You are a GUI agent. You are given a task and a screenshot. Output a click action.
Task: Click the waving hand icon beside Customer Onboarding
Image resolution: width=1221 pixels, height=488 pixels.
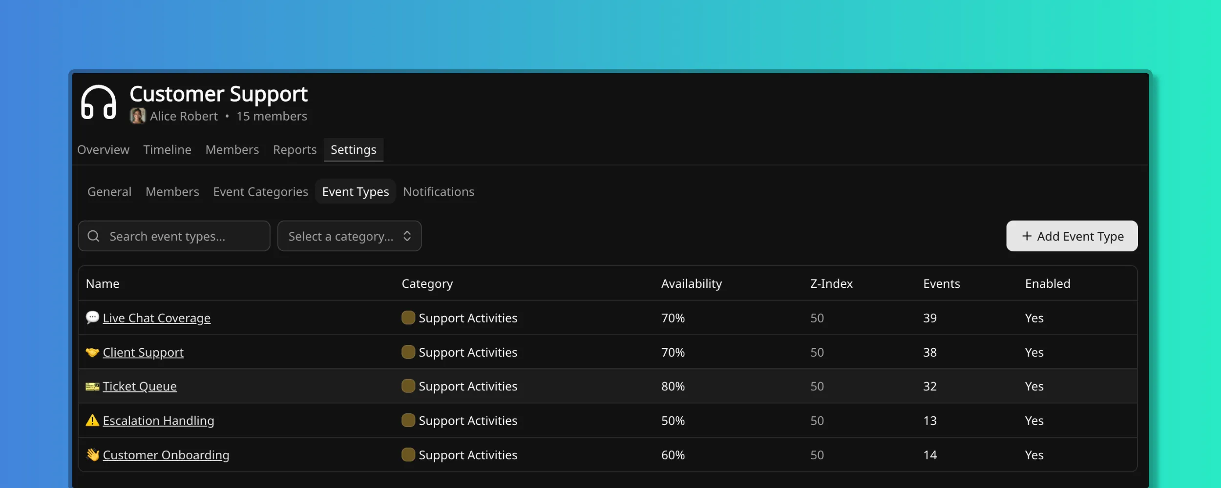click(92, 455)
